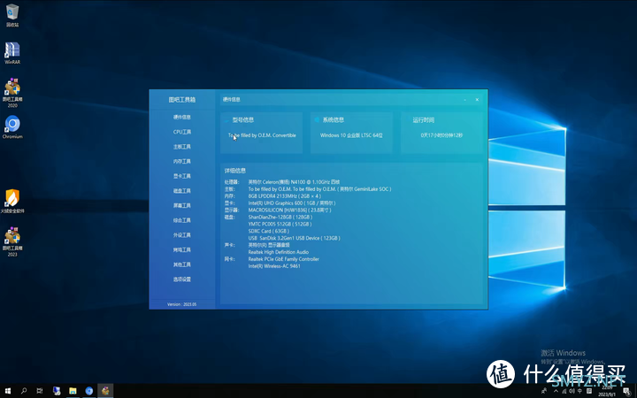
Task: Click the Recycle Bin desktop icon
Action: (12, 15)
